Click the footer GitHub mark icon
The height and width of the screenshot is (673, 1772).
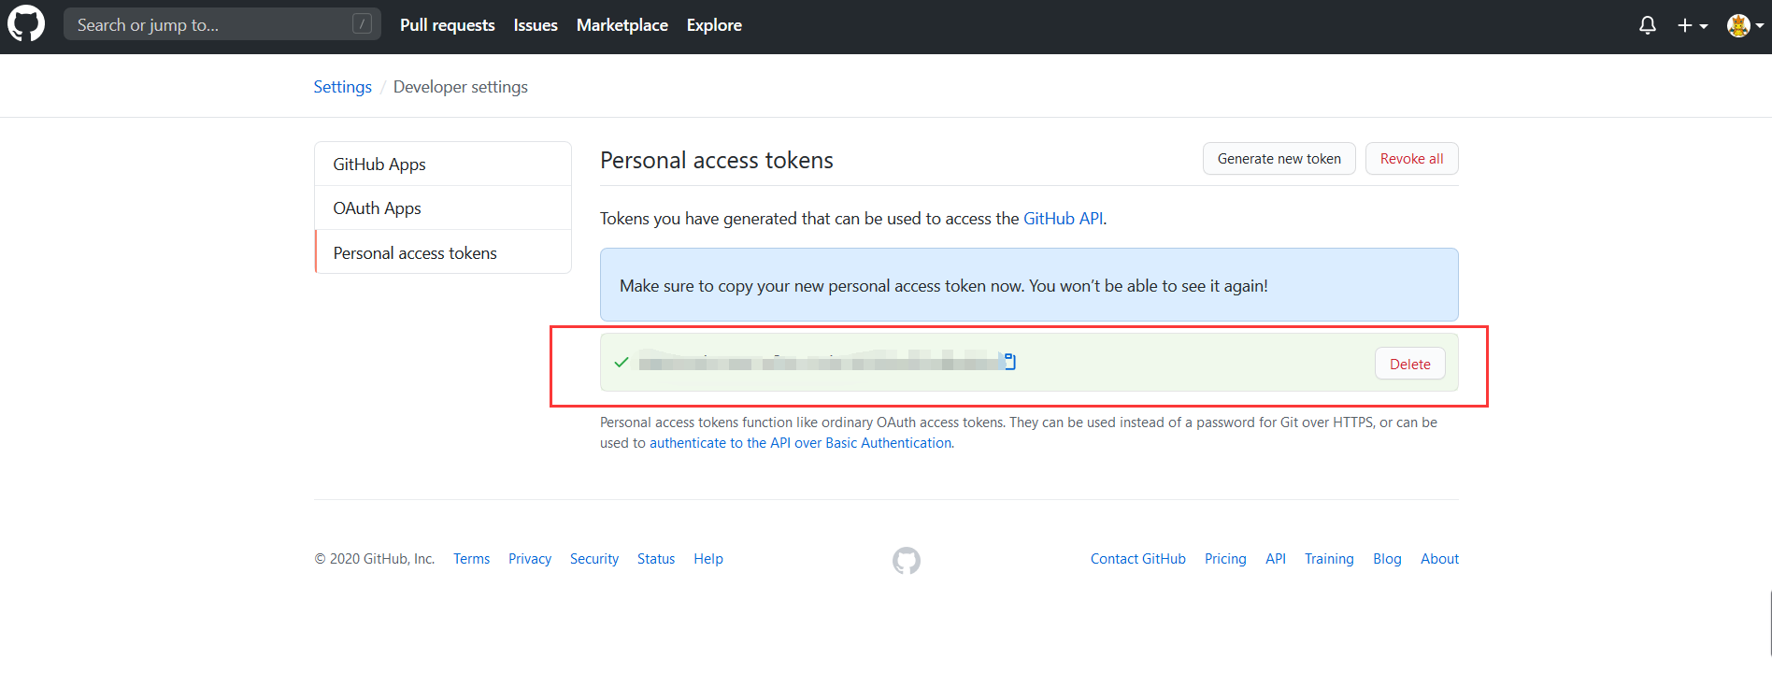(906, 560)
